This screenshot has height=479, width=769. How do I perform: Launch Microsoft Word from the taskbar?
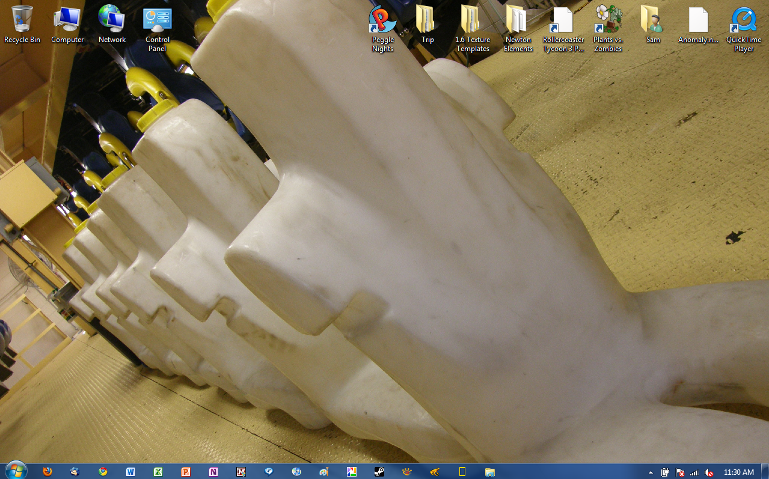coord(130,472)
